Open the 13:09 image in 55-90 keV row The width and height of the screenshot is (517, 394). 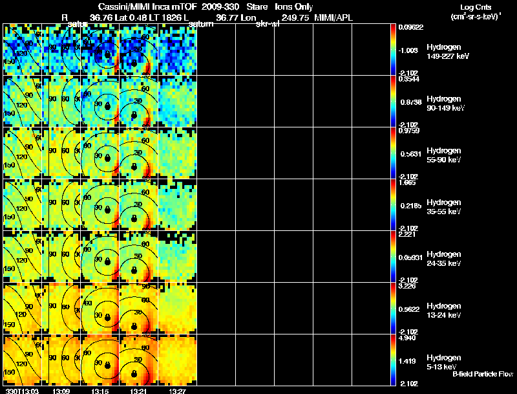61,153
